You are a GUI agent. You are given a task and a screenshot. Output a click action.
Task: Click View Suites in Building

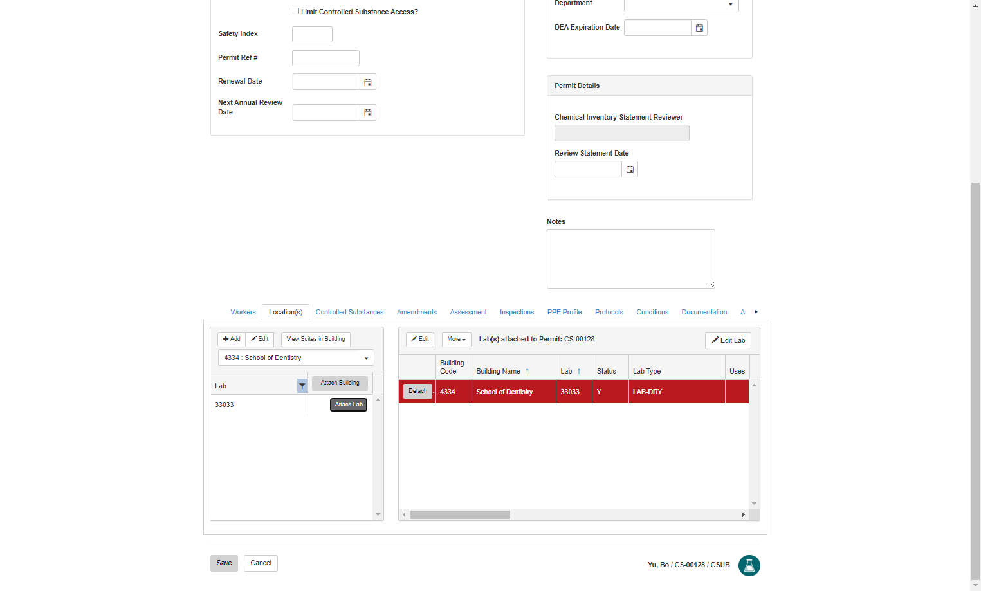click(316, 340)
